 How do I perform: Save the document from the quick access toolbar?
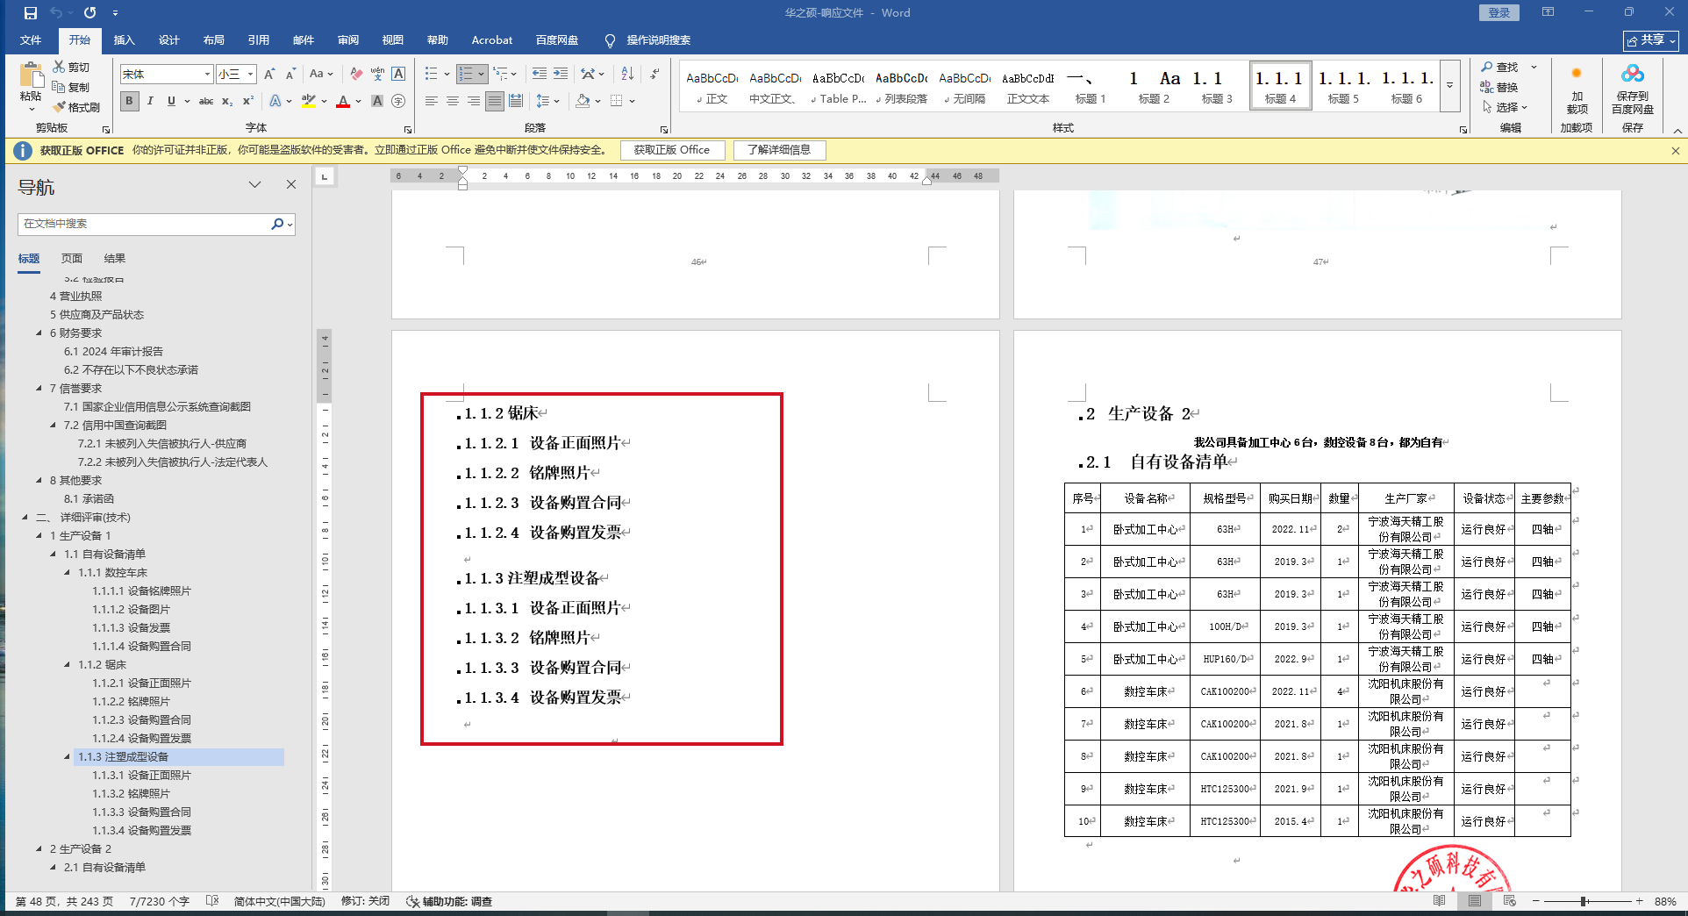click(31, 13)
